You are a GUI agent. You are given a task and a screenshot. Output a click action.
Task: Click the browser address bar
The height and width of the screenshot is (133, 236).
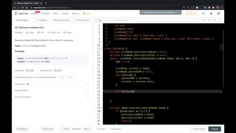point(105,7)
